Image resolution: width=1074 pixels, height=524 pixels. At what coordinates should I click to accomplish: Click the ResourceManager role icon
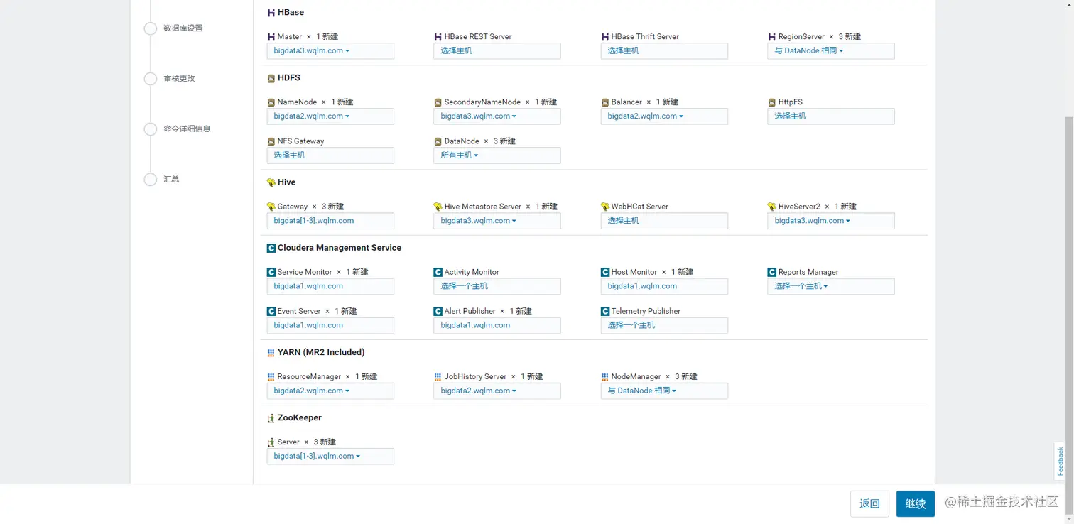271,377
